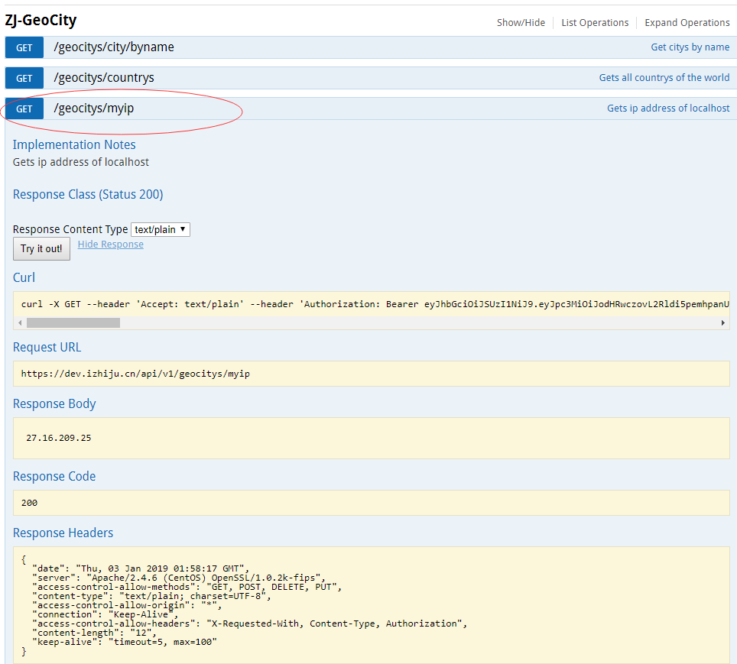Screen dimensions: 737x664
Task: Click right arrow of curl scrollbar
Action: pos(723,323)
